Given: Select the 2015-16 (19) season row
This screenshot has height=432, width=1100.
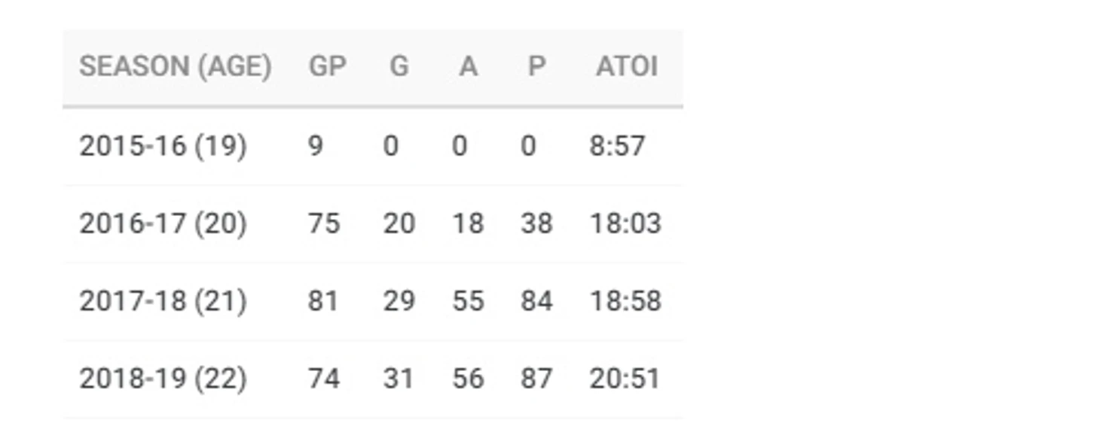Looking at the screenshot, I should (x=373, y=146).
